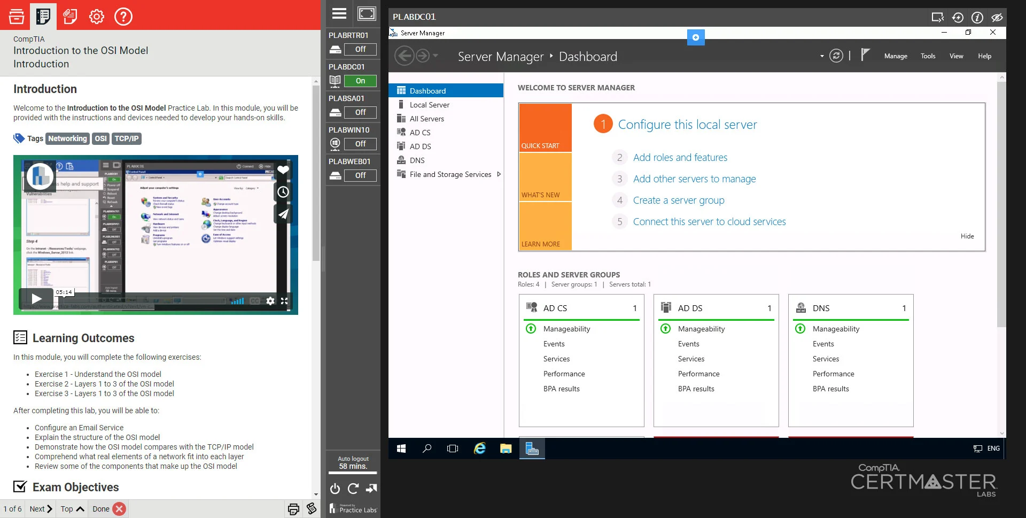Click the refresh arrow under Auto logout

pyautogui.click(x=353, y=489)
